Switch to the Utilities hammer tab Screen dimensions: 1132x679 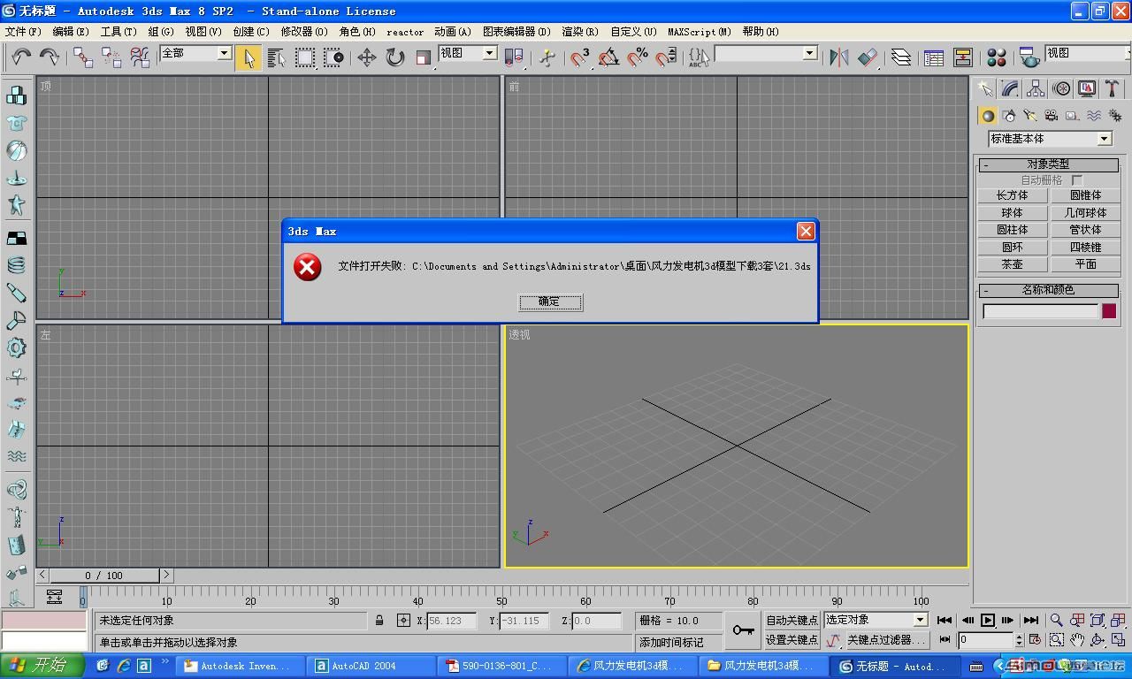pyautogui.click(x=1113, y=88)
